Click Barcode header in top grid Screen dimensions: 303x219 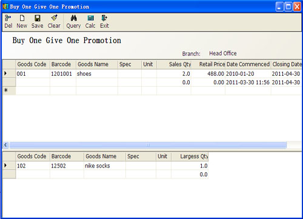pos(63,64)
